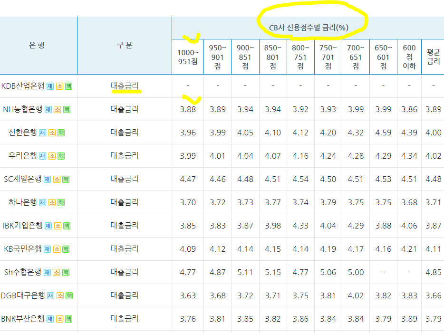Viewport: 444px width, 333px height.
Task: Open BNK부산은행's orange 소 badge
Action: pos(59,319)
